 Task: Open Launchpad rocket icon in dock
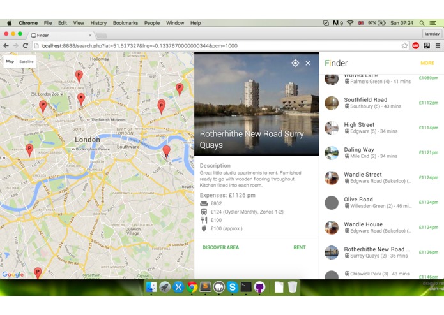pyautogui.click(x=165, y=288)
